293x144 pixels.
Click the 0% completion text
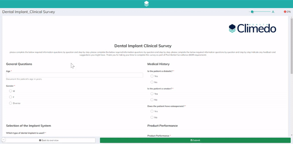[289, 12]
